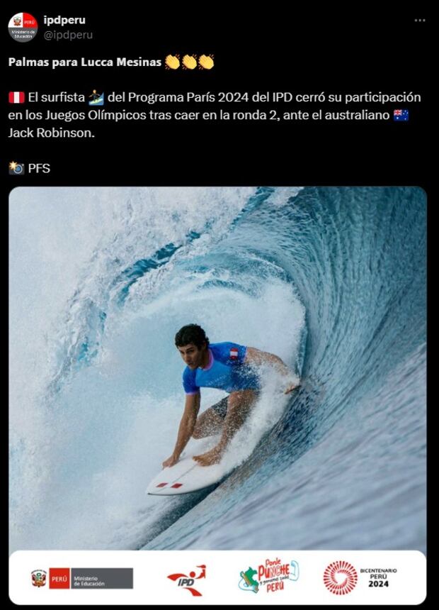This screenshot has height=610, width=439.
Task: Click the camera flash emoji before PFS
Action: pos(16,168)
